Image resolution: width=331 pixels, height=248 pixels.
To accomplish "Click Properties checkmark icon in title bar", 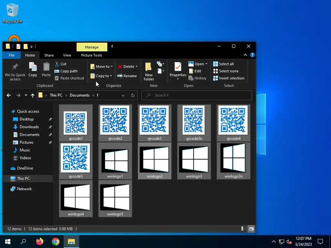I will [x=18, y=46].
